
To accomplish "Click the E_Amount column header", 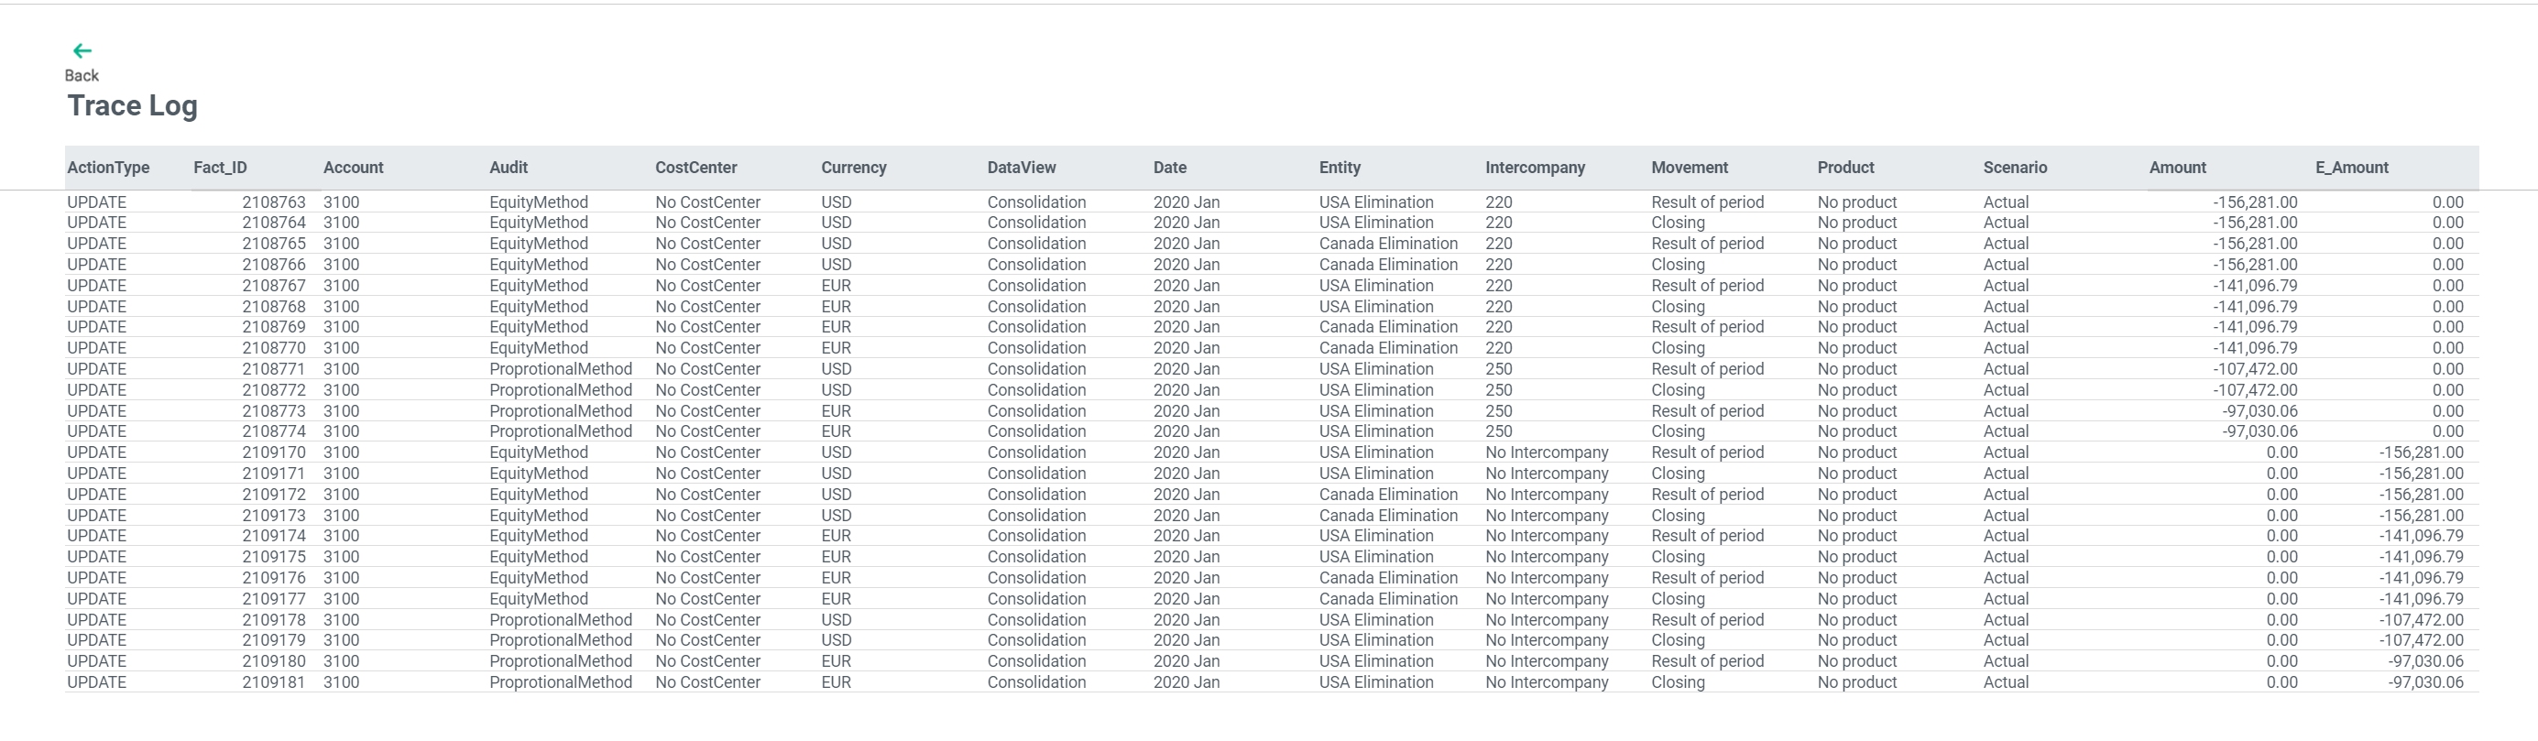I will tap(2352, 168).
